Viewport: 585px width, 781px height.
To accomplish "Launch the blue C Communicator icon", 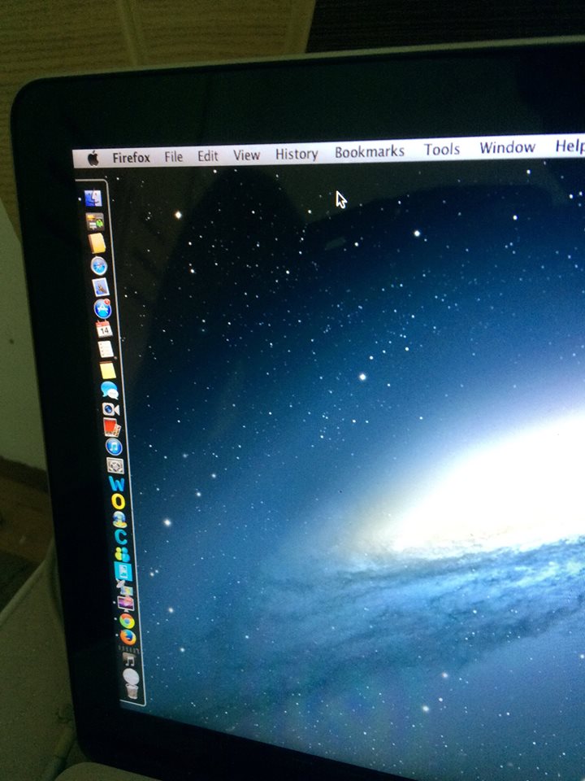I will (121, 537).
